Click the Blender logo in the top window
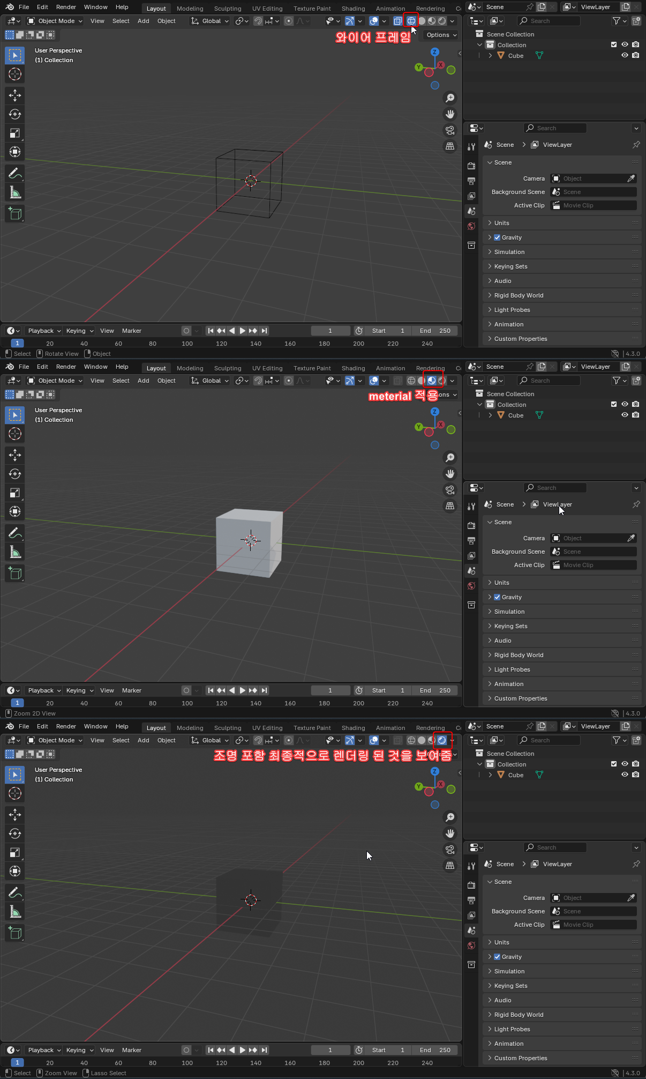Image resolution: width=646 pixels, height=1079 pixels. [10, 7]
